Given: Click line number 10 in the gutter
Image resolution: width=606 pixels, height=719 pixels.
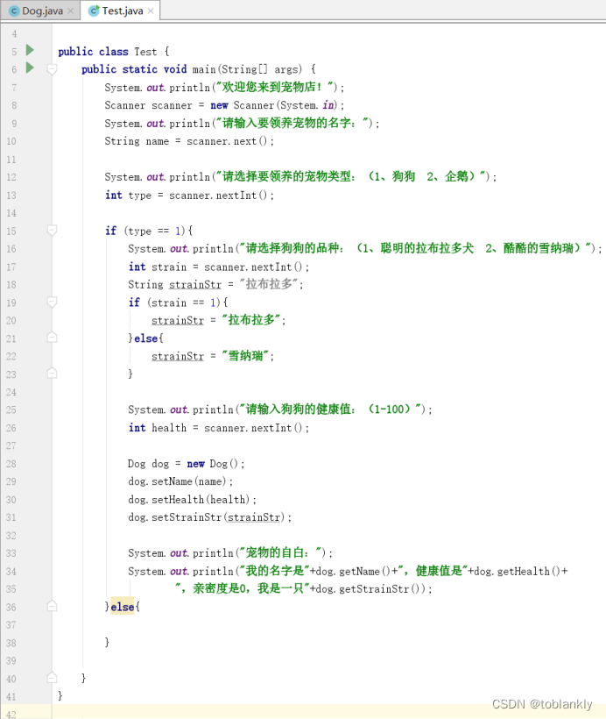Looking at the screenshot, I should tap(11, 141).
